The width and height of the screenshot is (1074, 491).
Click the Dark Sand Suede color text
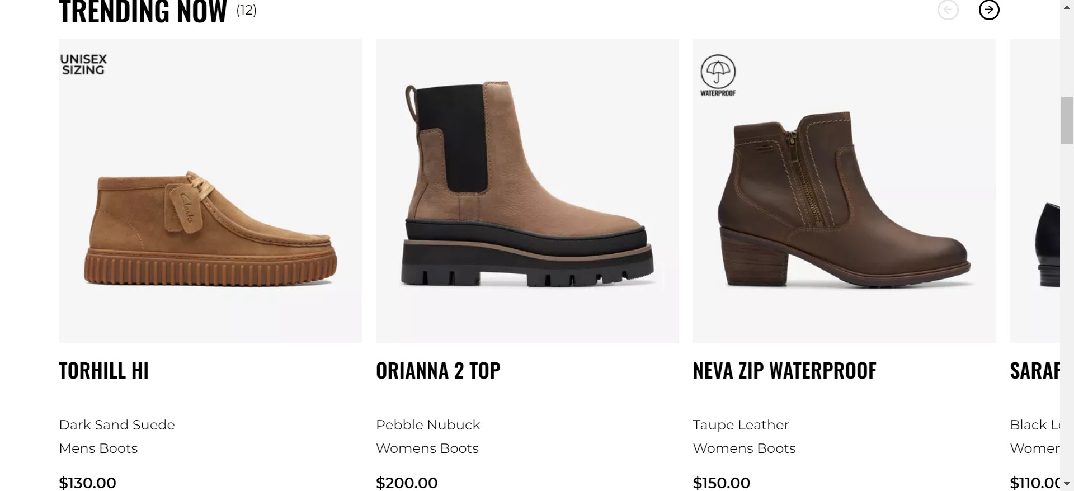tap(117, 425)
